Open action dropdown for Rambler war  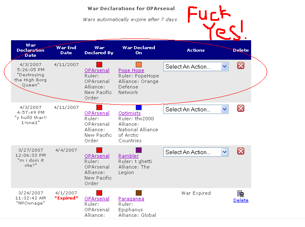pyautogui.click(x=196, y=152)
